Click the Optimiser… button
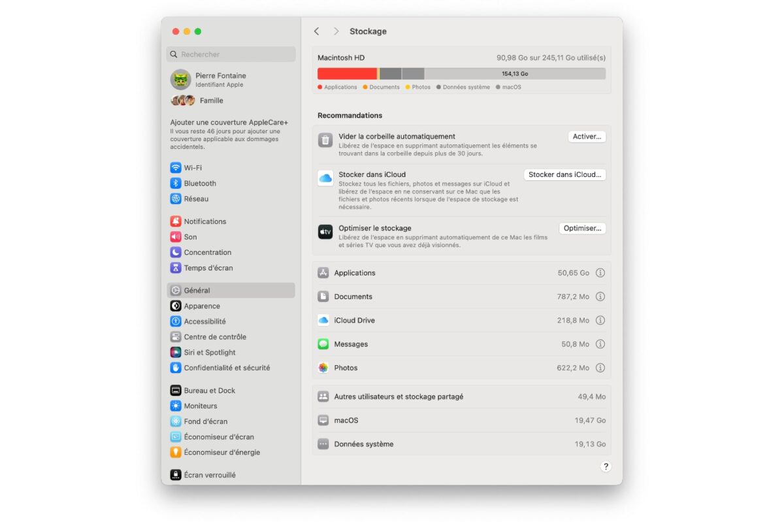Viewport: 784px width, 522px height. [582, 228]
